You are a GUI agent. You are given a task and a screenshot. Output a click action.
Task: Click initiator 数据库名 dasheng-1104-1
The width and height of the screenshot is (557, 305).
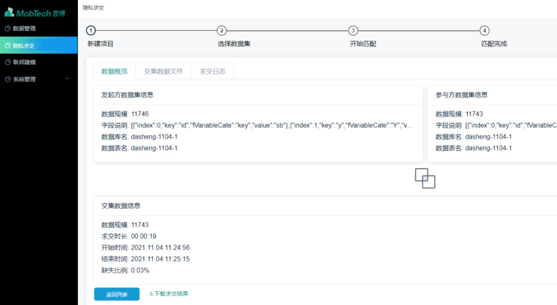[x=154, y=137]
